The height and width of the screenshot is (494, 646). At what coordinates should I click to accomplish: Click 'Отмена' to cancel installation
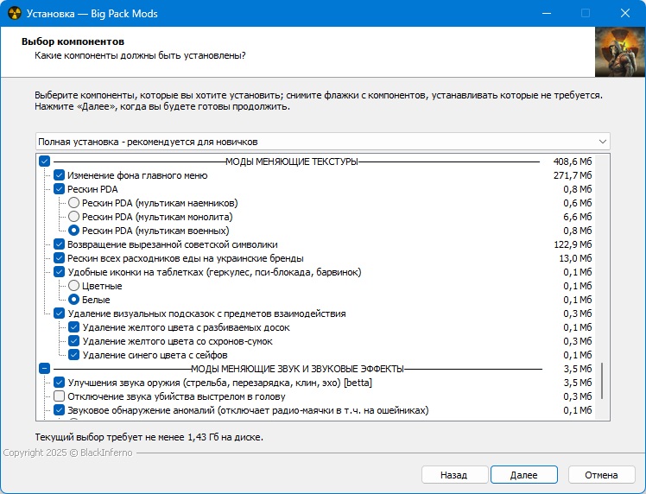(601, 475)
